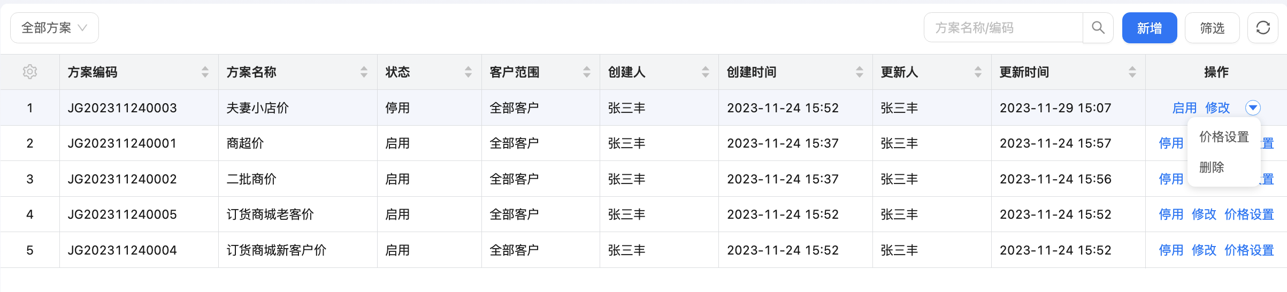Sort by 客户范围 column arrows
The height and width of the screenshot is (292, 1287).
(x=587, y=72)
